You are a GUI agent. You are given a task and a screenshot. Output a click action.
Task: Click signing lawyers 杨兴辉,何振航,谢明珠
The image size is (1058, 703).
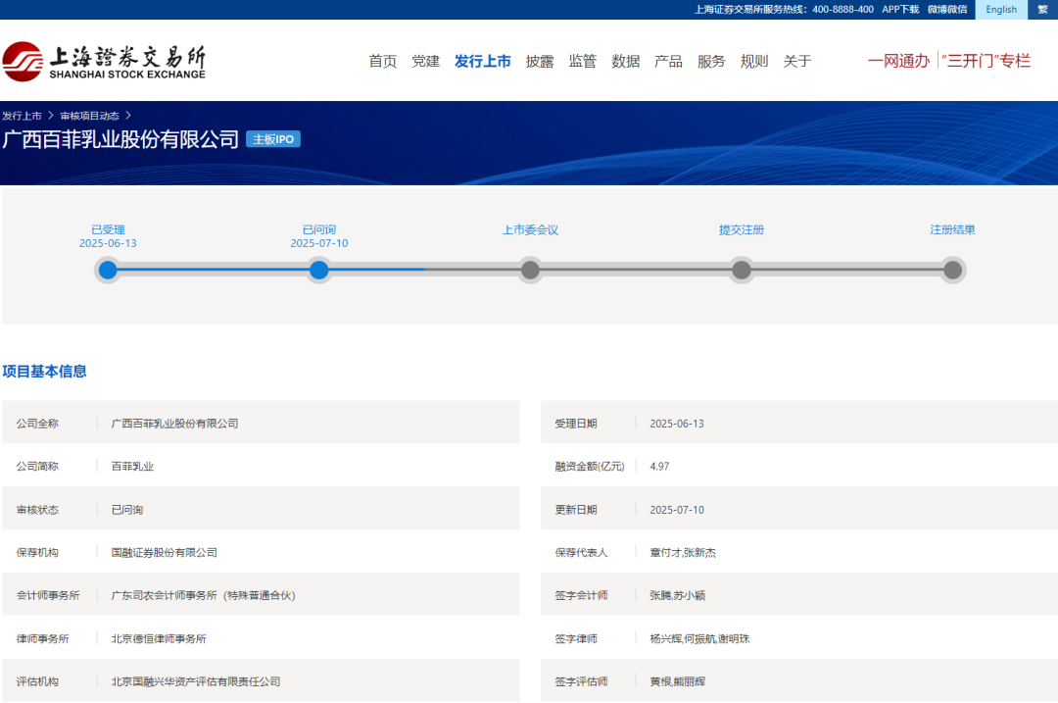coord(699,639)
